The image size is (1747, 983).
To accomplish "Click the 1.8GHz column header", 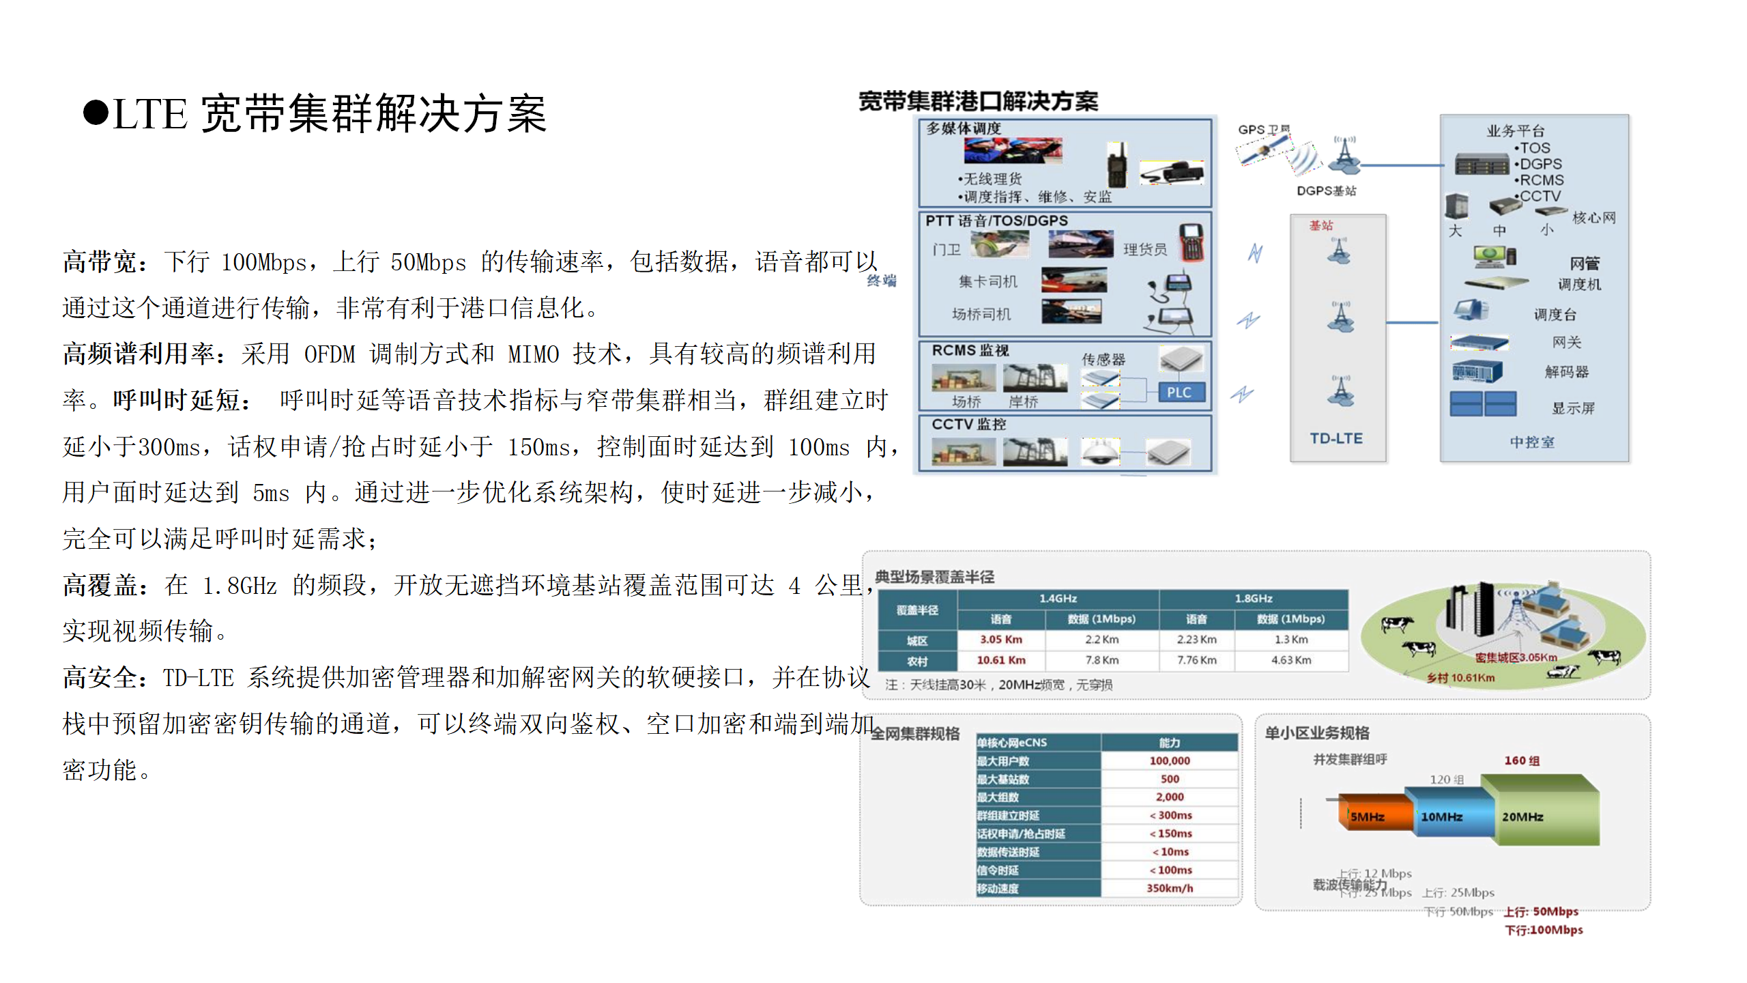I will tap(1253, 599).
